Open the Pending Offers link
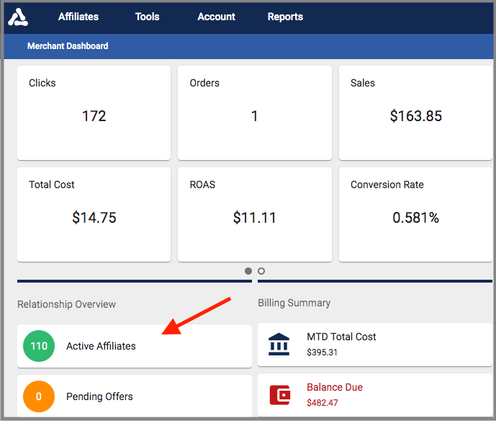Viewport: 496px width, 421px height. coord(99,396)
